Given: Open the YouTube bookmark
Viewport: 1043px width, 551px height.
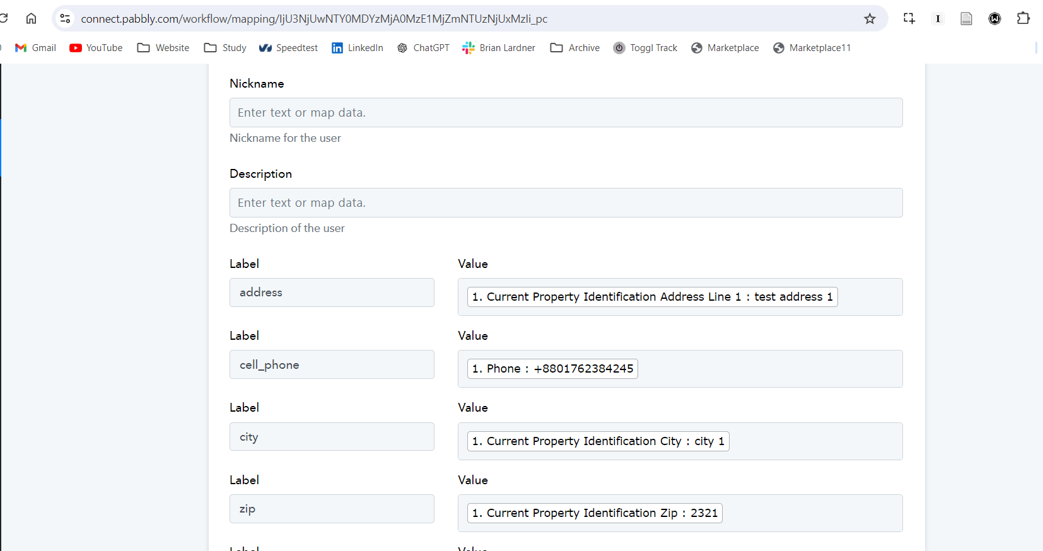Looking at the screenshot, I should (96, 48).
